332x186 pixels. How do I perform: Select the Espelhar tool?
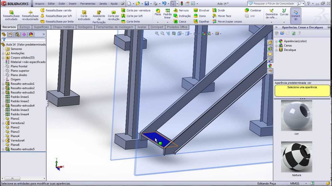click(202, 22)
